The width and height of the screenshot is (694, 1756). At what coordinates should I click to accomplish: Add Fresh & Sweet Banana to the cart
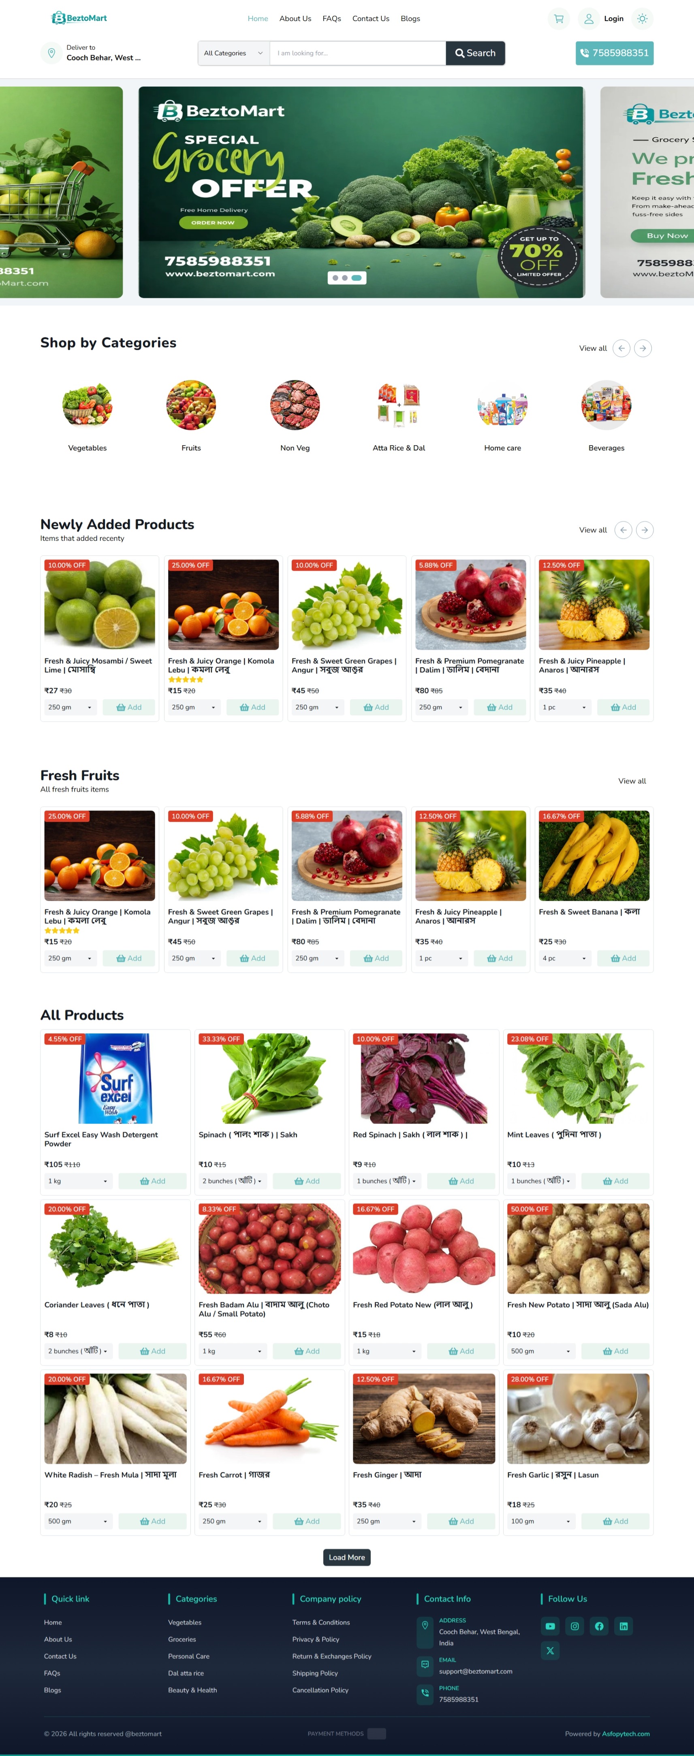[x=623, y=958]
